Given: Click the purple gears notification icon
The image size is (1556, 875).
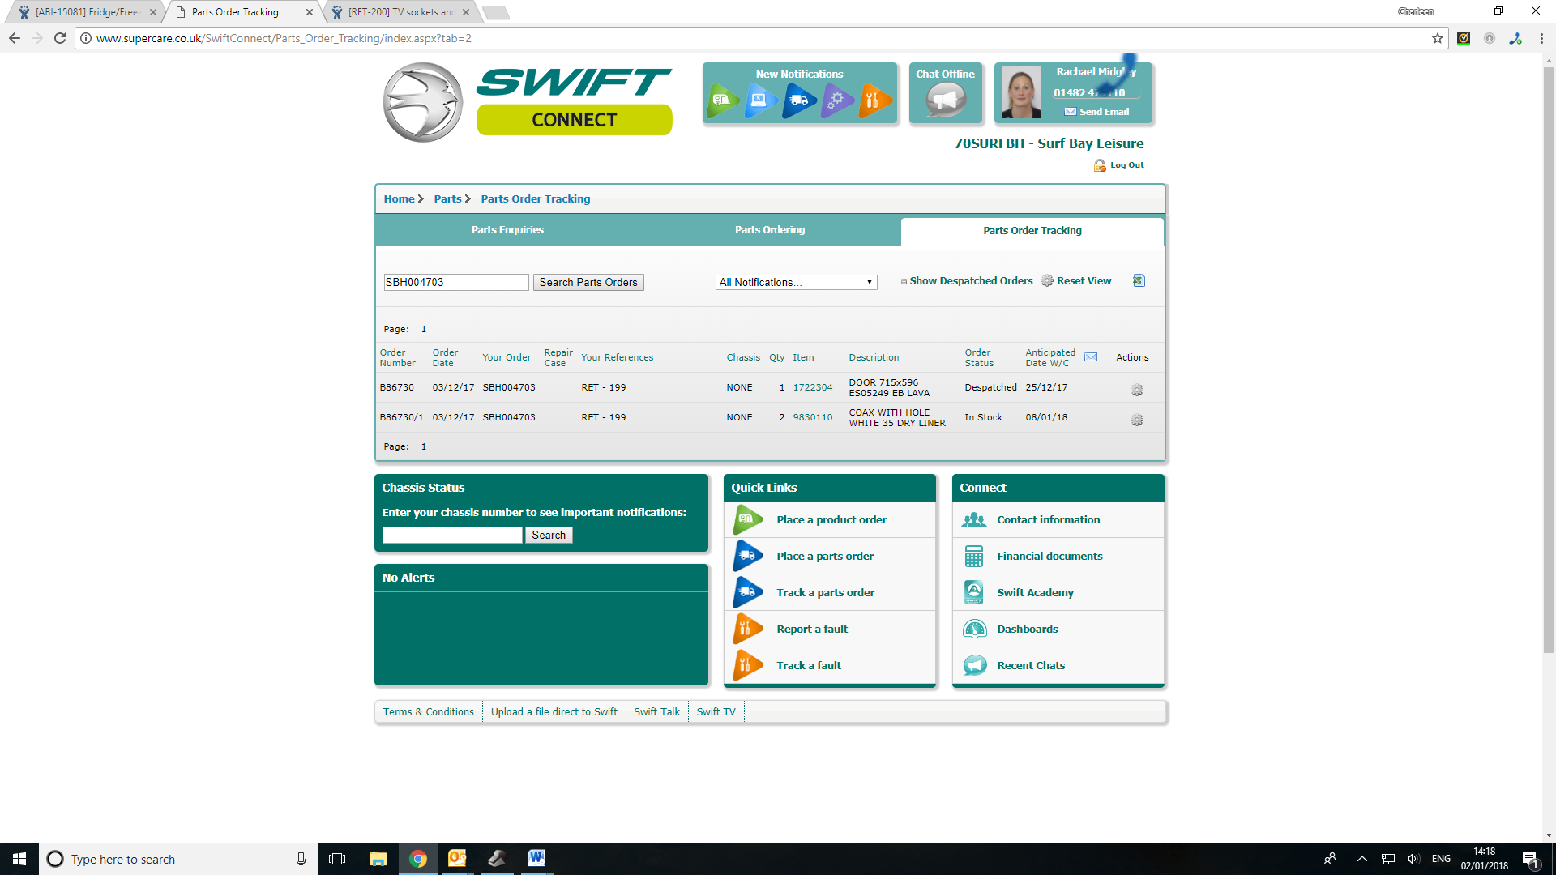Looking at the screenshot, I should click(x=837, y=100).
